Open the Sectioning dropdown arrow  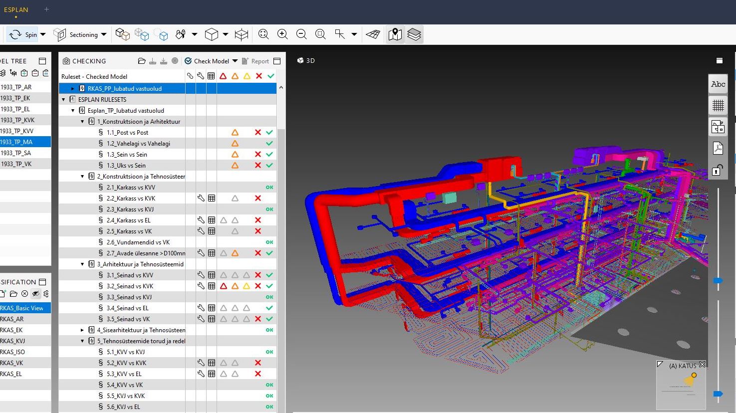pyautogui.click(x=104, y=34)
